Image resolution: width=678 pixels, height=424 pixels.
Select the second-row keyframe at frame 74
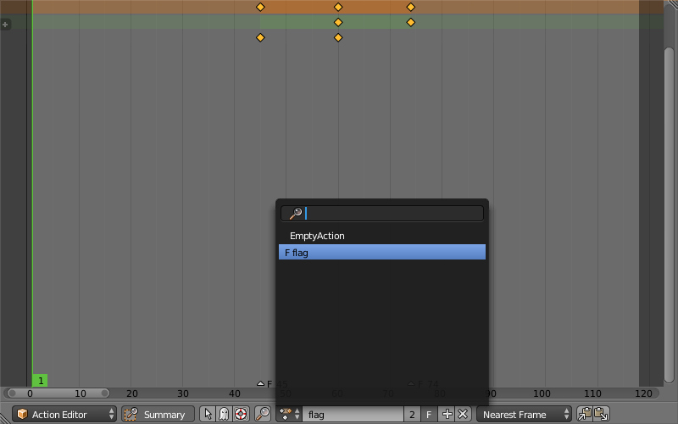point(411,22)
